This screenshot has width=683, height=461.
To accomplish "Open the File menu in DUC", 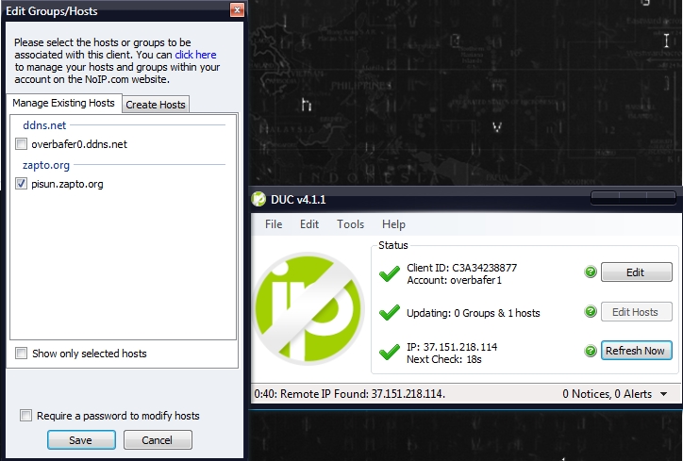I will coord(274,224).
